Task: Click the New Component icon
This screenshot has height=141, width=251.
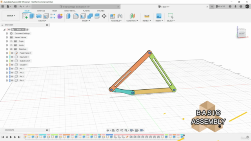Action: coord(113,16)
